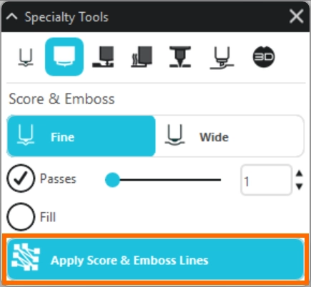Close the Specialty Tools panel
311x287 pixels.
(296, 16)
